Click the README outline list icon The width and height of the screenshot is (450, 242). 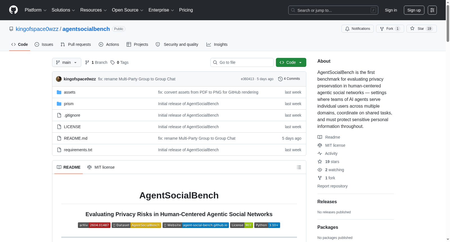pyautogui.click(x=299, y=167)
